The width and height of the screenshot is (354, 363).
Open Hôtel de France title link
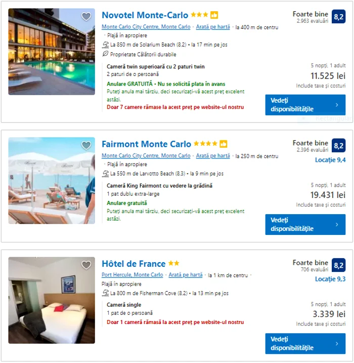click(x=134, y=264)
